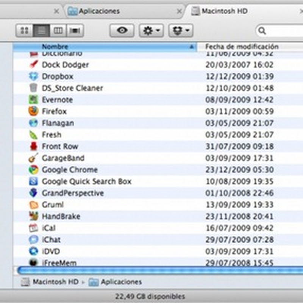Viewport: 303px width, 303px height.
Task: Close the leftmost tab
Action: point(56,11)
